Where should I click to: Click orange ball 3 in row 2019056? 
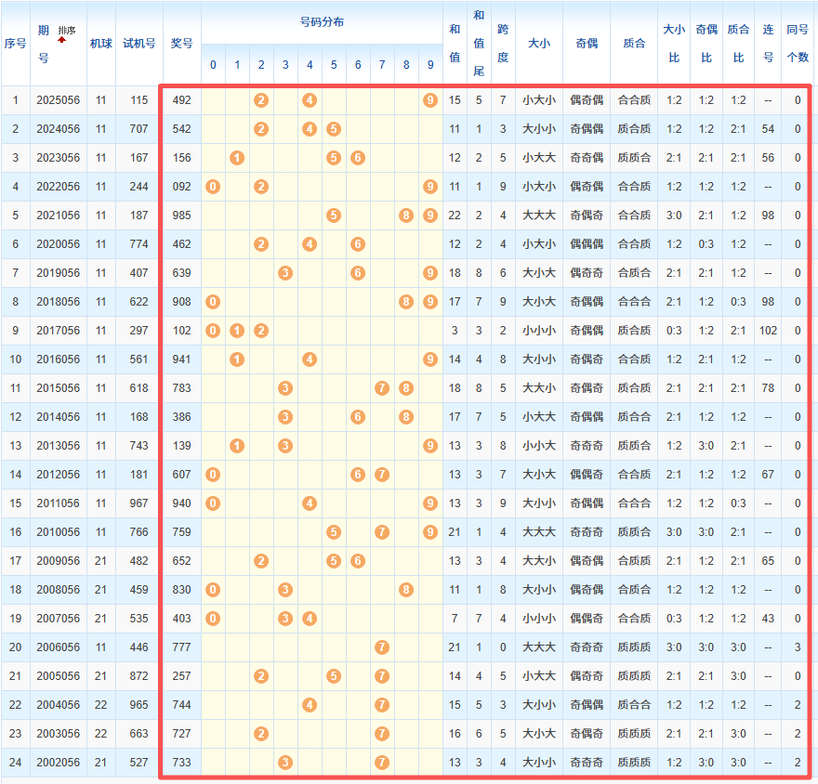[285, 273]
